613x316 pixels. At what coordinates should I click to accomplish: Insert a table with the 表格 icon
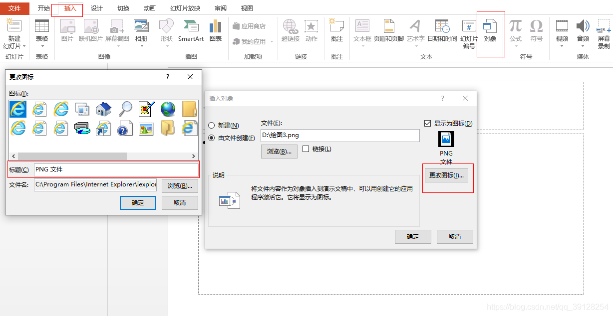point(42,26)
